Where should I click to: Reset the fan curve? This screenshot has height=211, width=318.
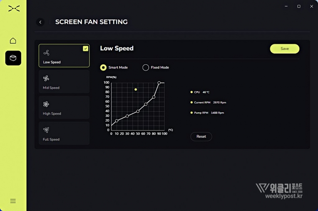point(201,136)
